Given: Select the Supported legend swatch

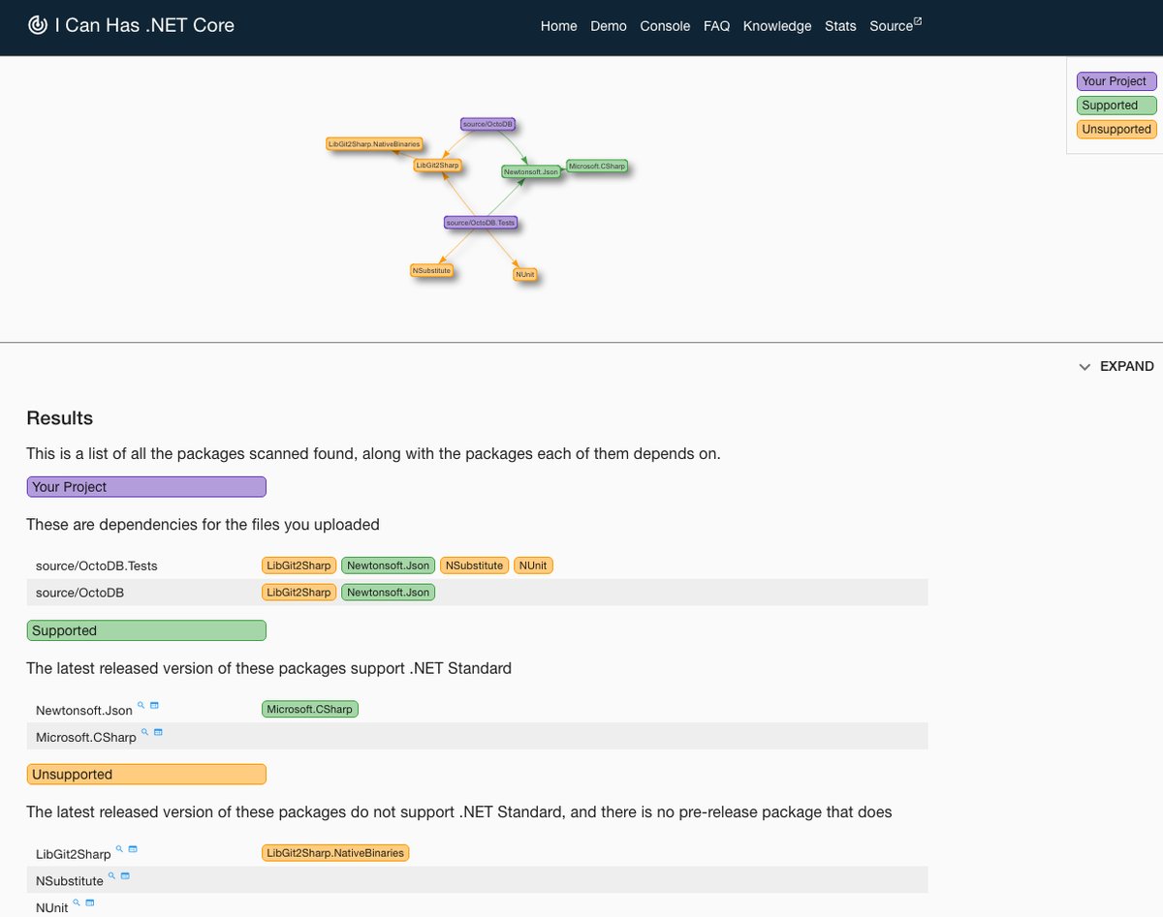Looking at the screenshot, I should pyautogui.click(x=1116, y=106).
